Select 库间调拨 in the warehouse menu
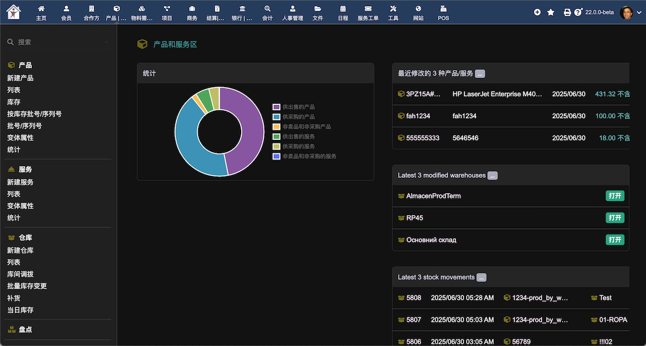The height and width of the screenshot is (346, 646). [x=20, y=274]
